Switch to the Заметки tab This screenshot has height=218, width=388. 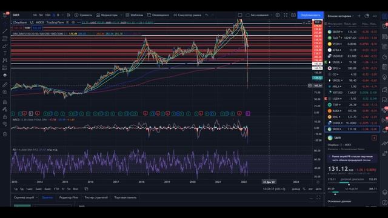click(47, 197)
